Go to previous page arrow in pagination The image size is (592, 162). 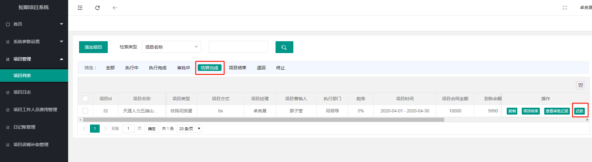click(x=84, y=129)
